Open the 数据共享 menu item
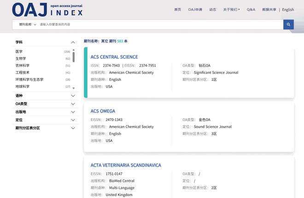The height and width of the screenshot is (198, 304). tap(269, 10)
